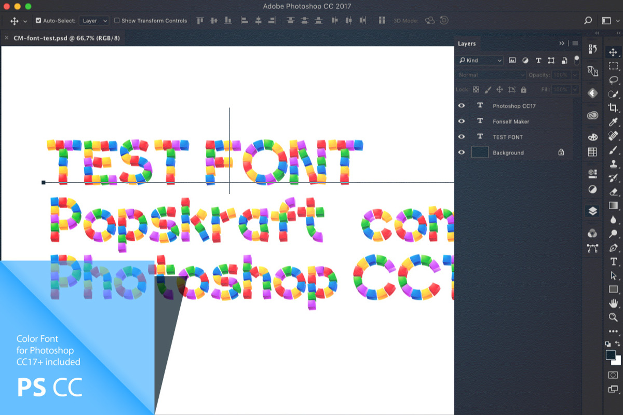This screenshot has width=623, height=415.
Task: Click Background layer thumbnail
Action: click(x=480, y=153)
